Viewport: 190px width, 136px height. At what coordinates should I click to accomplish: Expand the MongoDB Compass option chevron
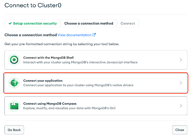coord(181,106)
